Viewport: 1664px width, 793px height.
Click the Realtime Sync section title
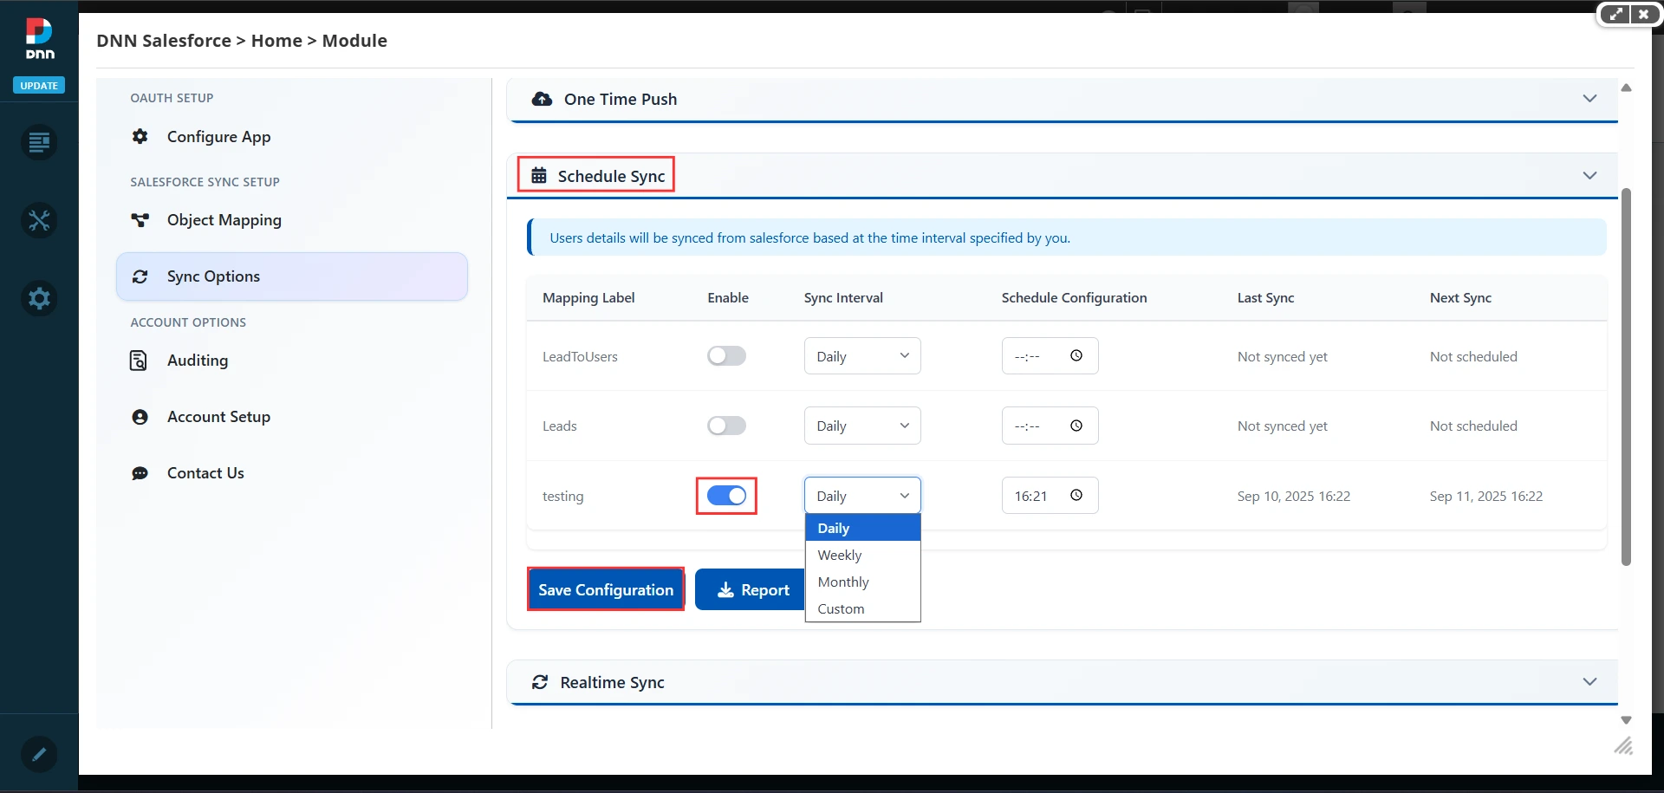[x=612, y=682]
